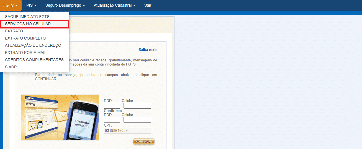Viewport: 362px width, 149px height.
Task: Click the FGTS phone message banner image
Action: 60,117
